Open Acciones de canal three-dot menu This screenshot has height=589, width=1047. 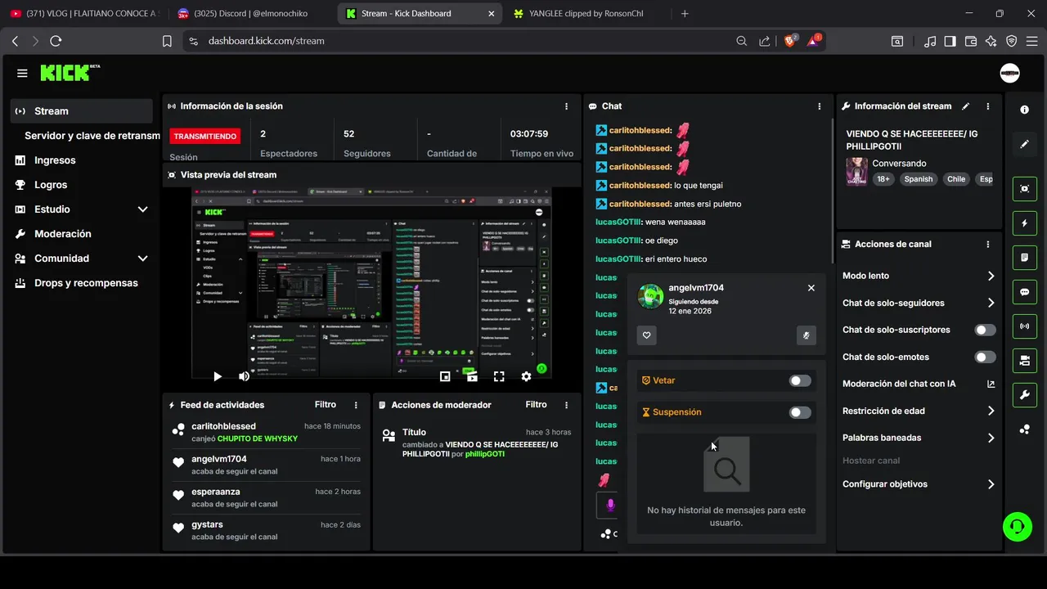pos(988,244)
